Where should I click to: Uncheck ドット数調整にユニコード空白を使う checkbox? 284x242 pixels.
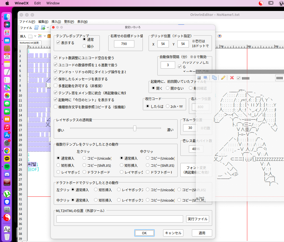pos(56,58)
